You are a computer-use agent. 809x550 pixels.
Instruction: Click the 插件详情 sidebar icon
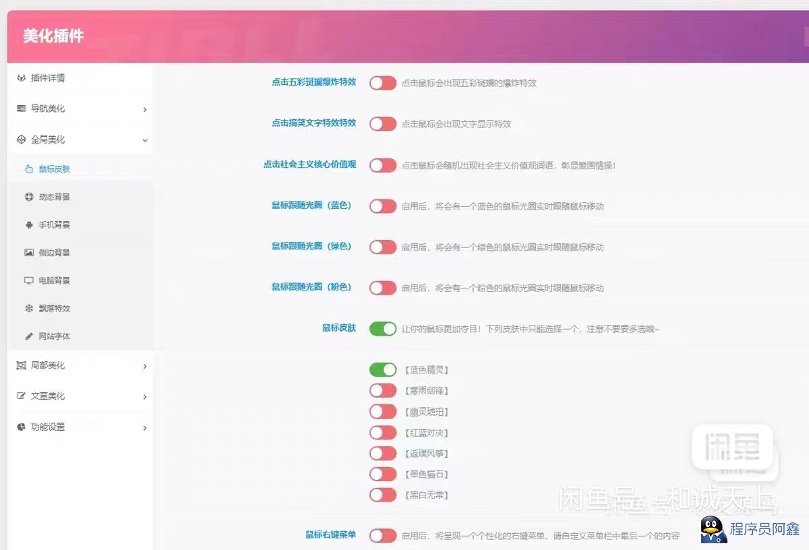(x=22, y=78)
